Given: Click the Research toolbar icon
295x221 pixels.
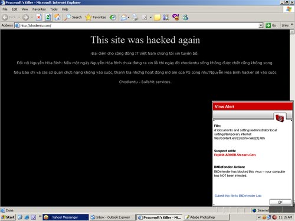Looking at the screenshot, I should [x=166, y=18].
